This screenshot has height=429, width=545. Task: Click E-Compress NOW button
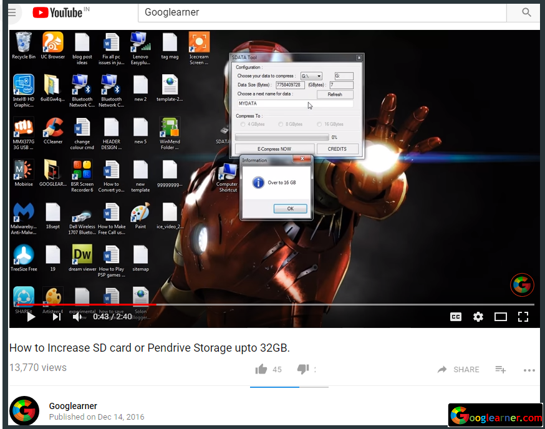[x=274, y=149]
